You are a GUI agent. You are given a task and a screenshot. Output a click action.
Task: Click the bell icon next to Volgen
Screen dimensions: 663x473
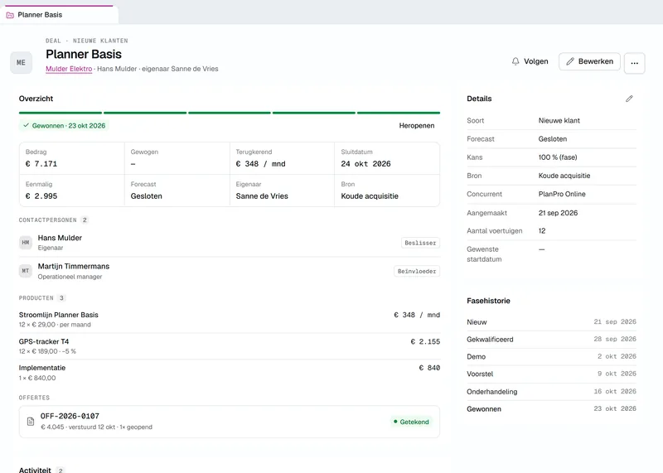(515, 61)
